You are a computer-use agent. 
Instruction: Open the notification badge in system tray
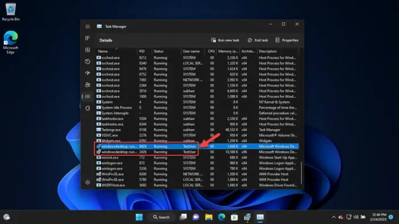(x=391, y=217)
